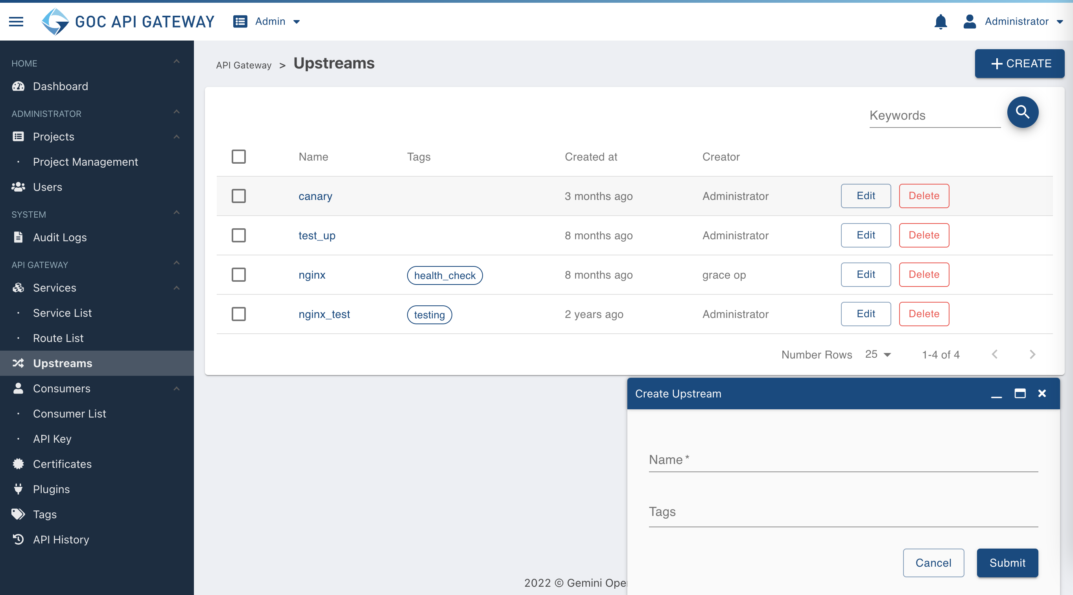Screen dimensions: 1073x595
Task: Go to previous page arrow
Action: point(995,355)
